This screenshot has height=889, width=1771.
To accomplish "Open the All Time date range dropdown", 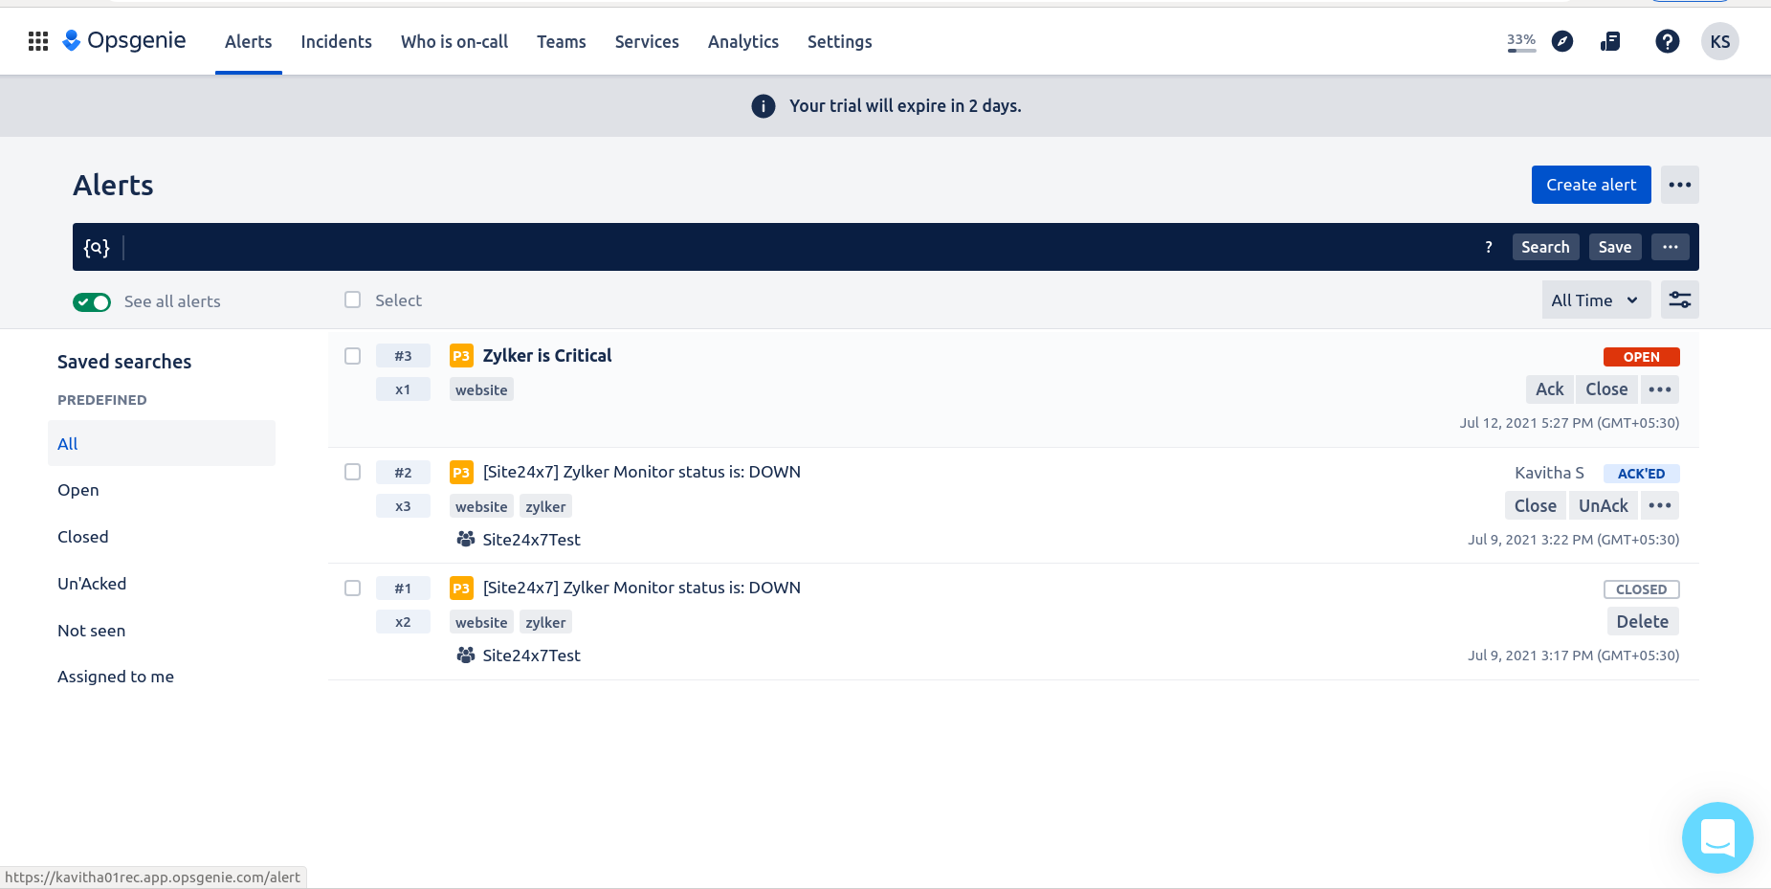I will (1594, 300).
